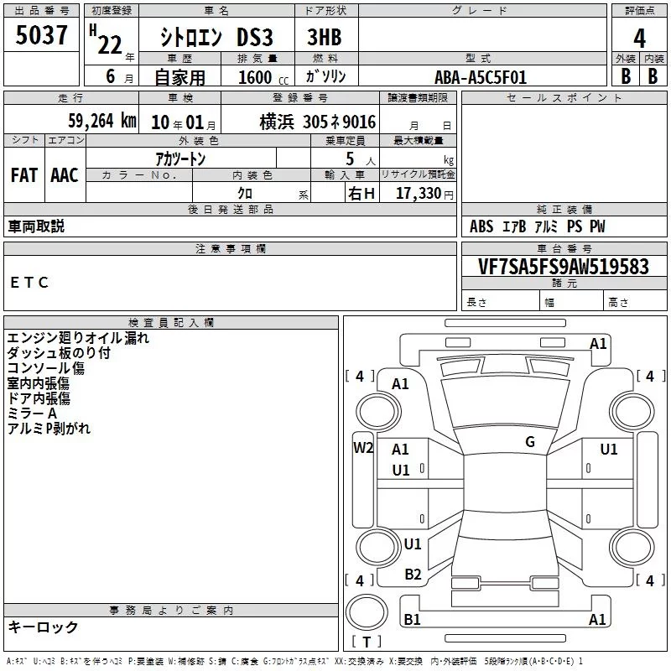Click the air conditioner value AAC
The width and height of the screenshot is (671, 671).
65,175
